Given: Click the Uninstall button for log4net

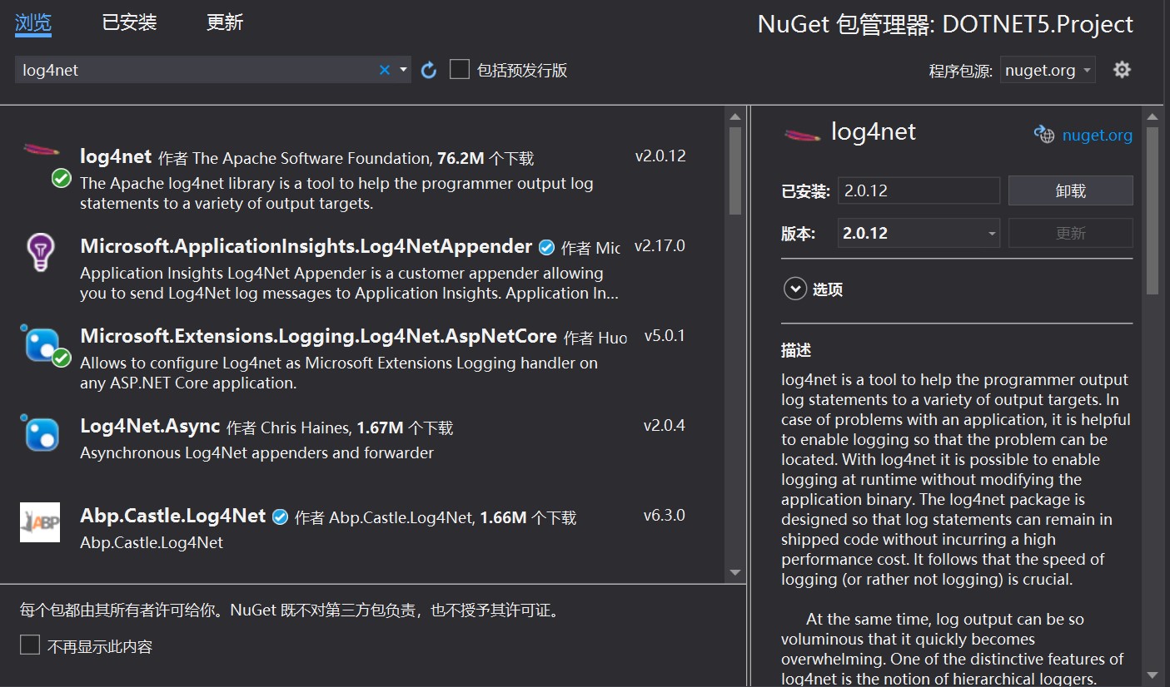Looking at the screenshot, I should tap(1071, 190).
